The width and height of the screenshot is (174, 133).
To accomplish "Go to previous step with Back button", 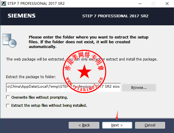I will tap(84, 125).
